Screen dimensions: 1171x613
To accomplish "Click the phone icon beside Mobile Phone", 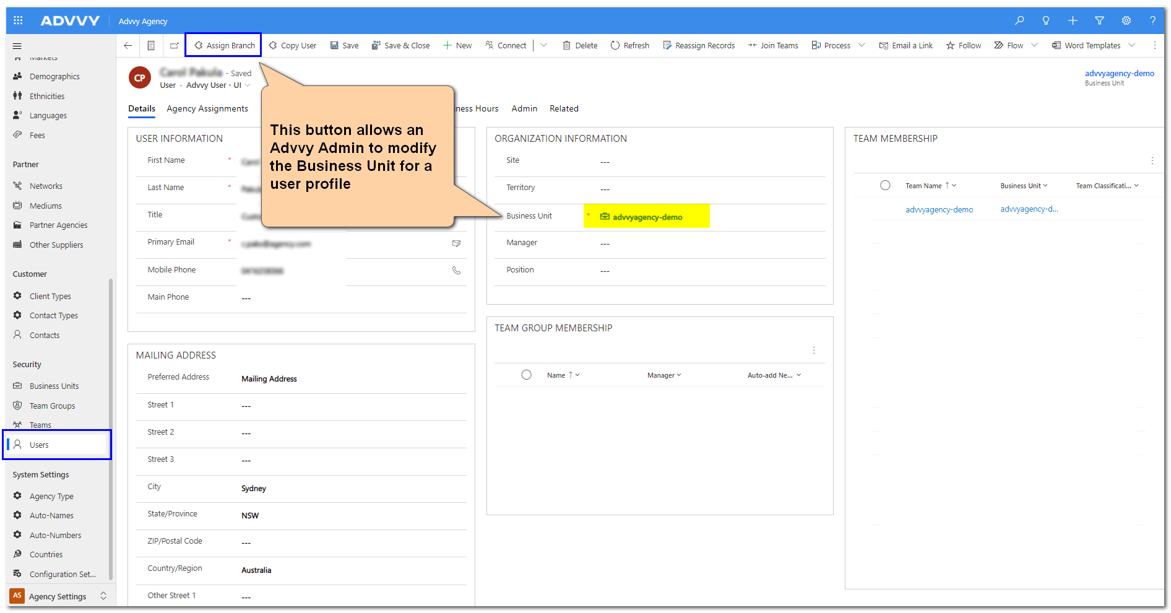I will point(456,271).
